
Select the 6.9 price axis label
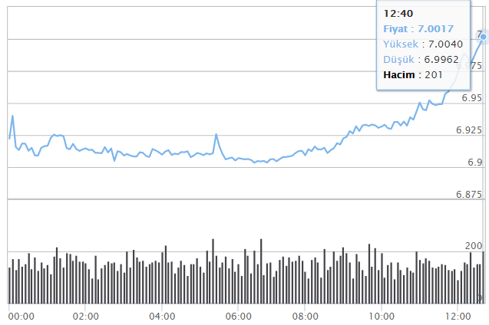click(x=475, y=162)
